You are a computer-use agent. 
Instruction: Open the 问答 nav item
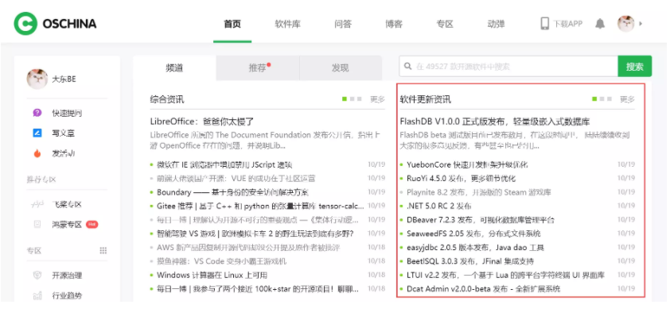click(343, 24)
